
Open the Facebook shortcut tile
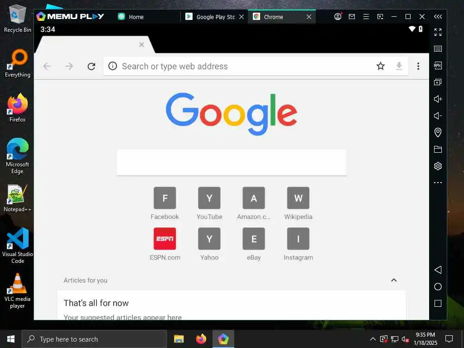165,203
